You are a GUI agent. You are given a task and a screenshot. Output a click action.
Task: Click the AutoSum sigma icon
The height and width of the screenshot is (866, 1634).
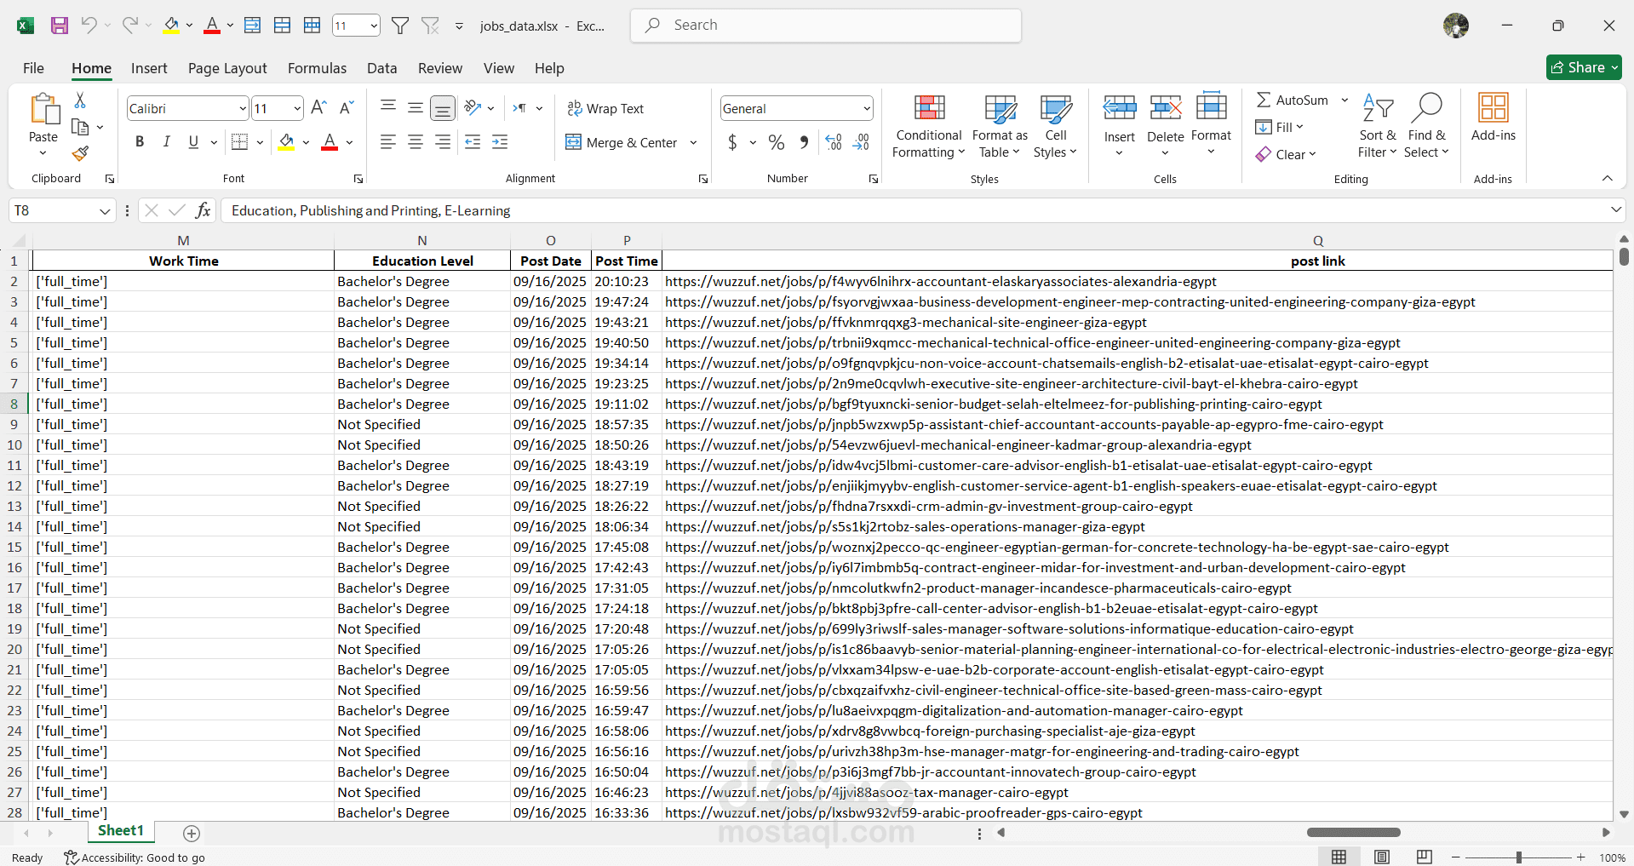[1264, 100]
